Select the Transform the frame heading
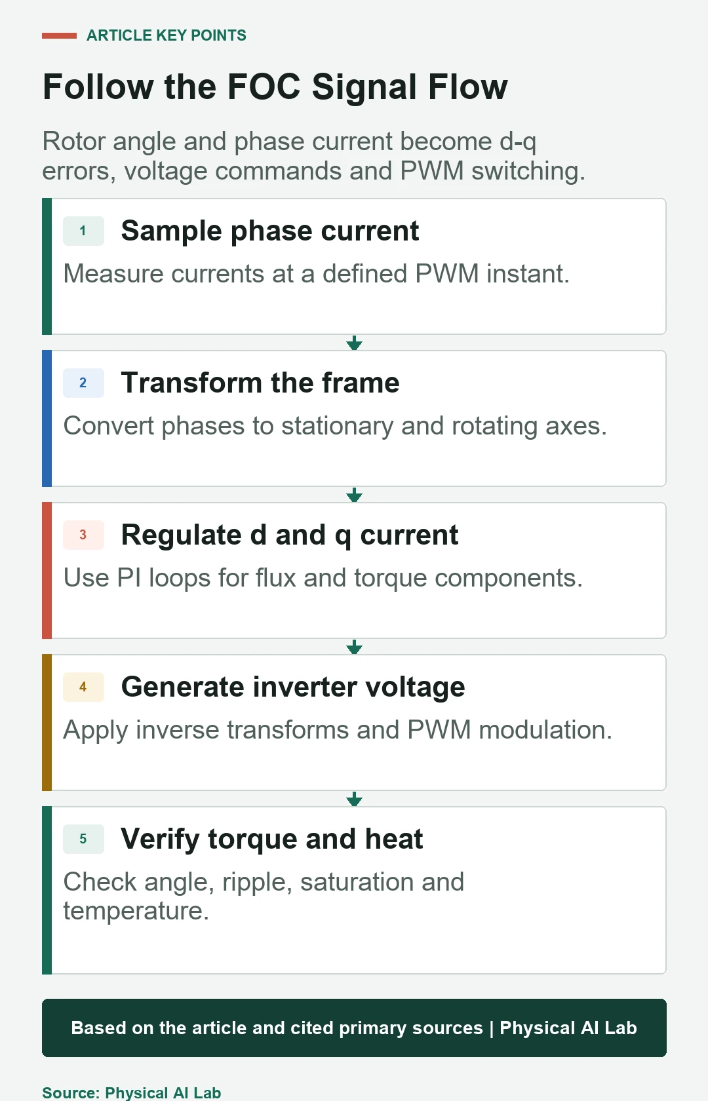The width and height of the screenshot is (708, 1101). (260, 383)
